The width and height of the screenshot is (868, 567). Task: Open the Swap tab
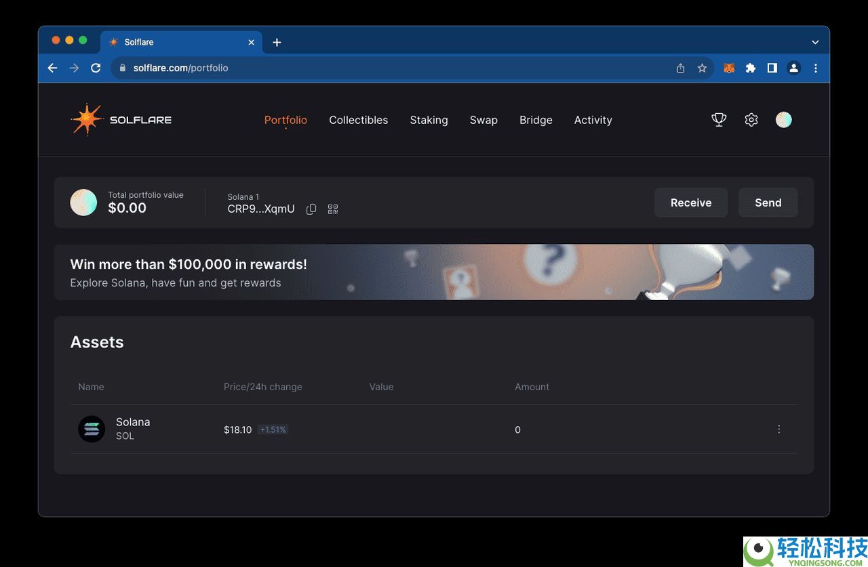[484, 120]
